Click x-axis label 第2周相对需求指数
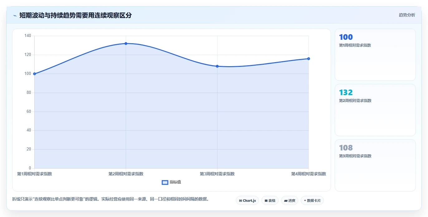 pos(126,174)
